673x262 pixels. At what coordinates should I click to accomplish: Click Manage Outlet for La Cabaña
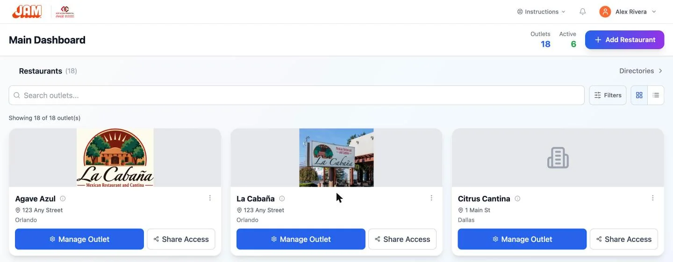(x=301, y=239)
